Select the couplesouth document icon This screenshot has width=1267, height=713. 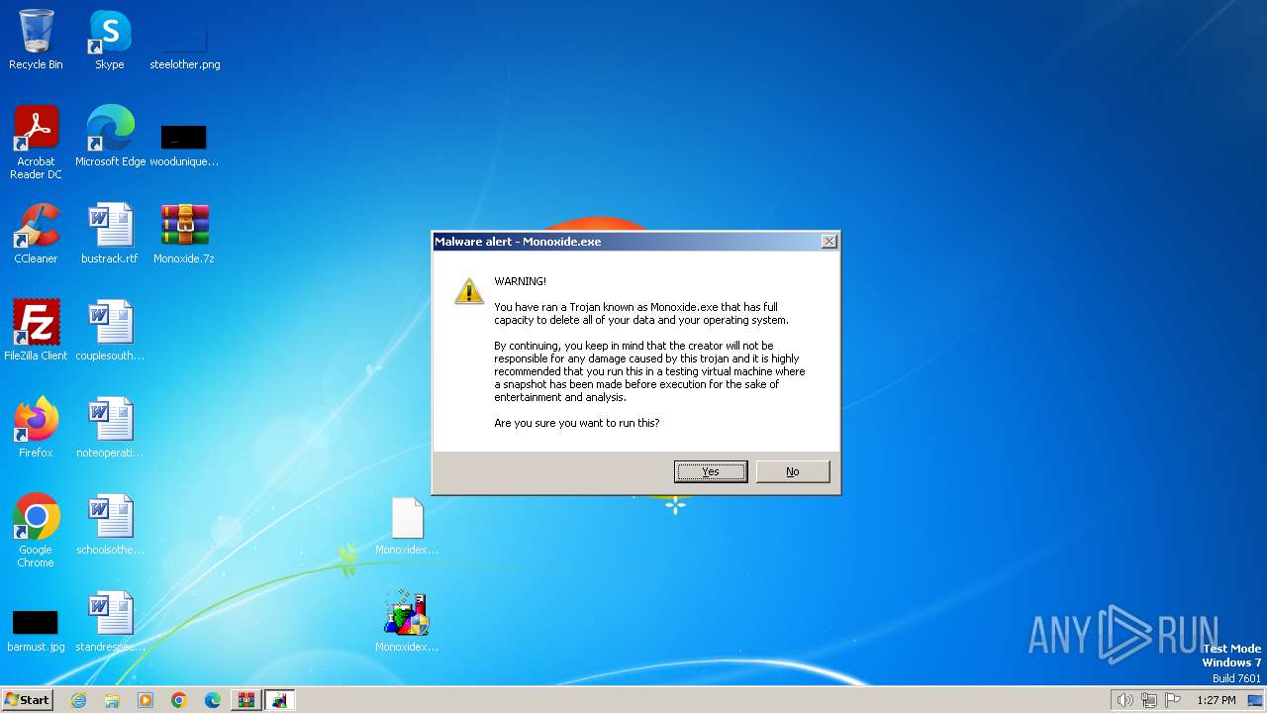(x=109, y=331)
